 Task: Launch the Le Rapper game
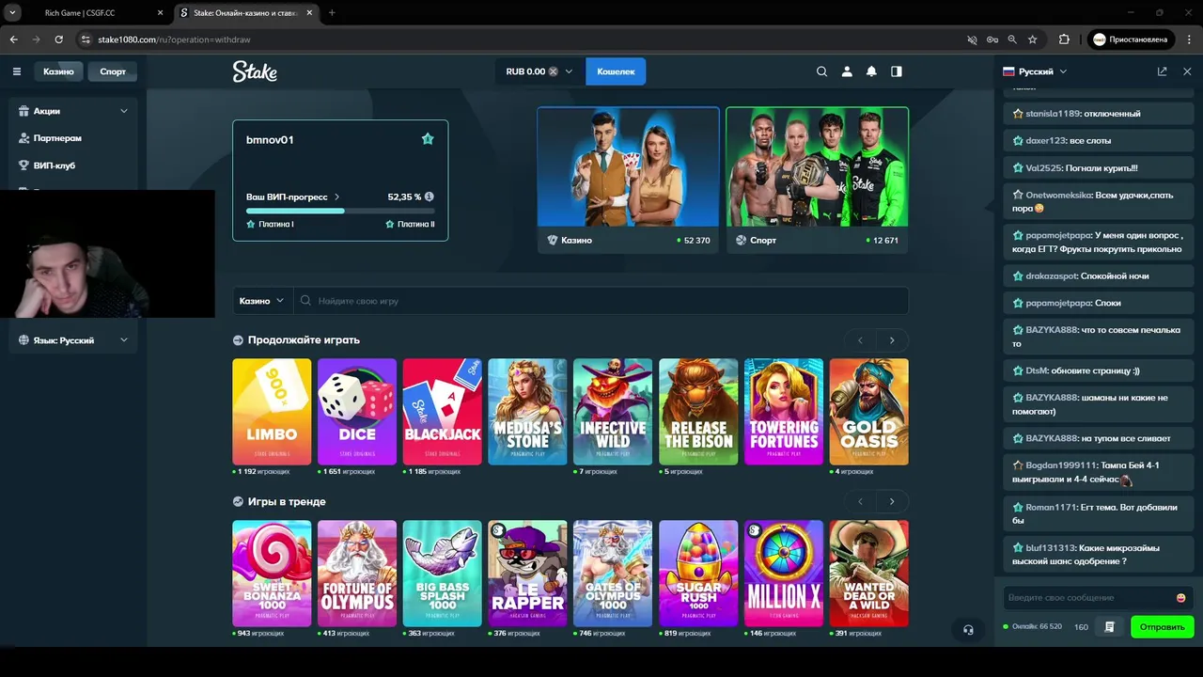[x=527, y=574]
